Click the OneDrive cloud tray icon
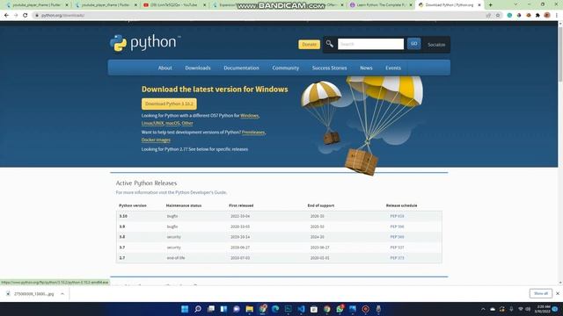 coord(493,309)
